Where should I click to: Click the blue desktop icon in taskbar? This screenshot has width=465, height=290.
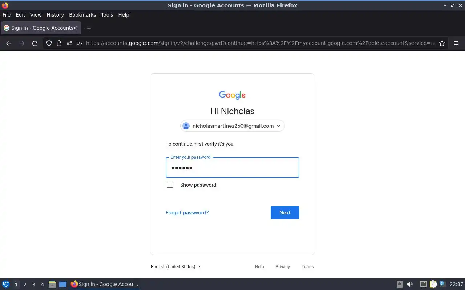[x=63, y=285]
